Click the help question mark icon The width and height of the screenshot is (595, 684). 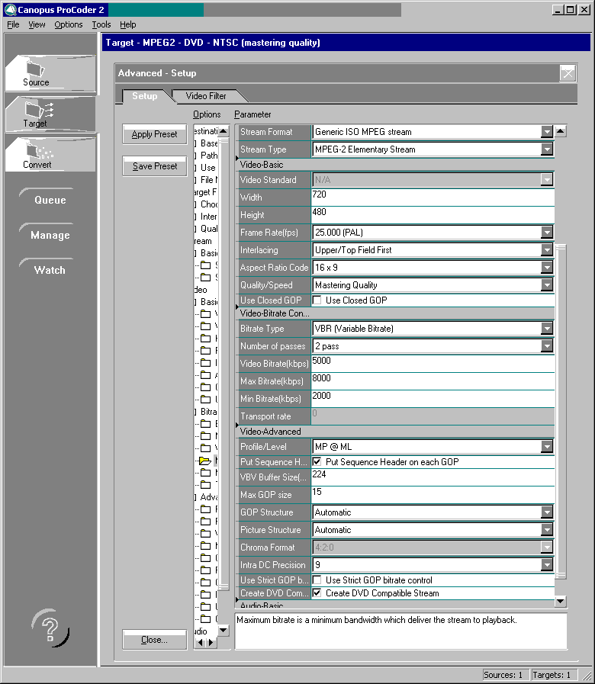click(50, 628)
